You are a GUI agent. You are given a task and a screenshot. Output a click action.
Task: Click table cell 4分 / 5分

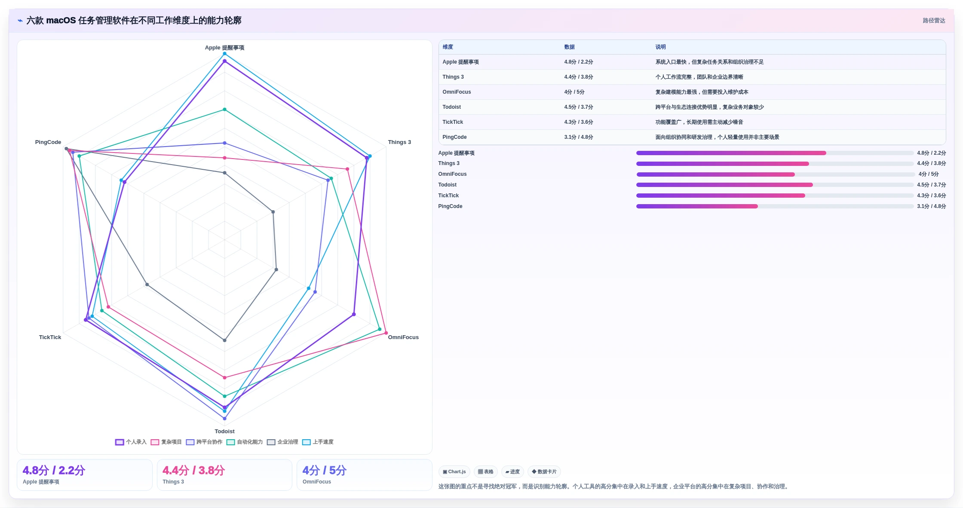[x=574, y=92]
